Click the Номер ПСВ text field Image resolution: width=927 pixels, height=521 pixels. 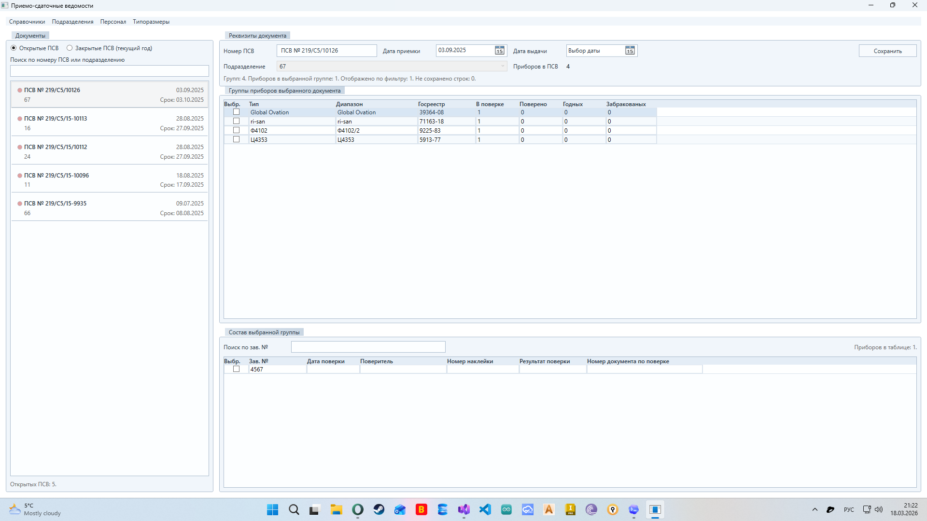point(326,51)
